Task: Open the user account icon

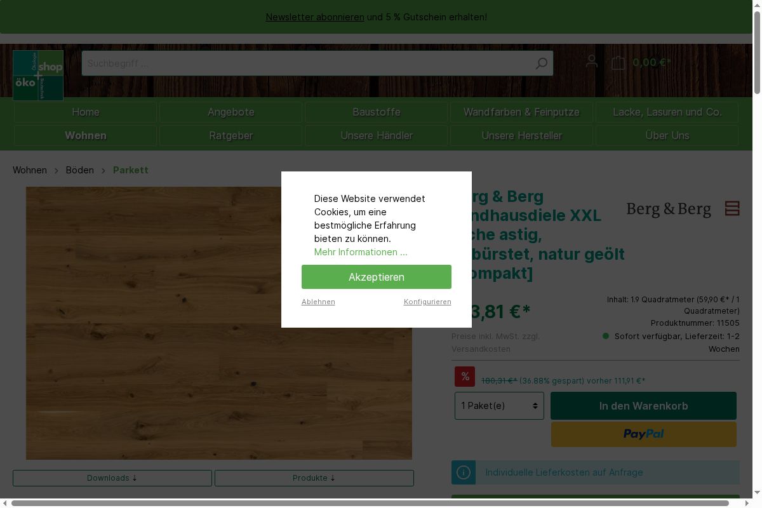Action: tap(592, 62)
